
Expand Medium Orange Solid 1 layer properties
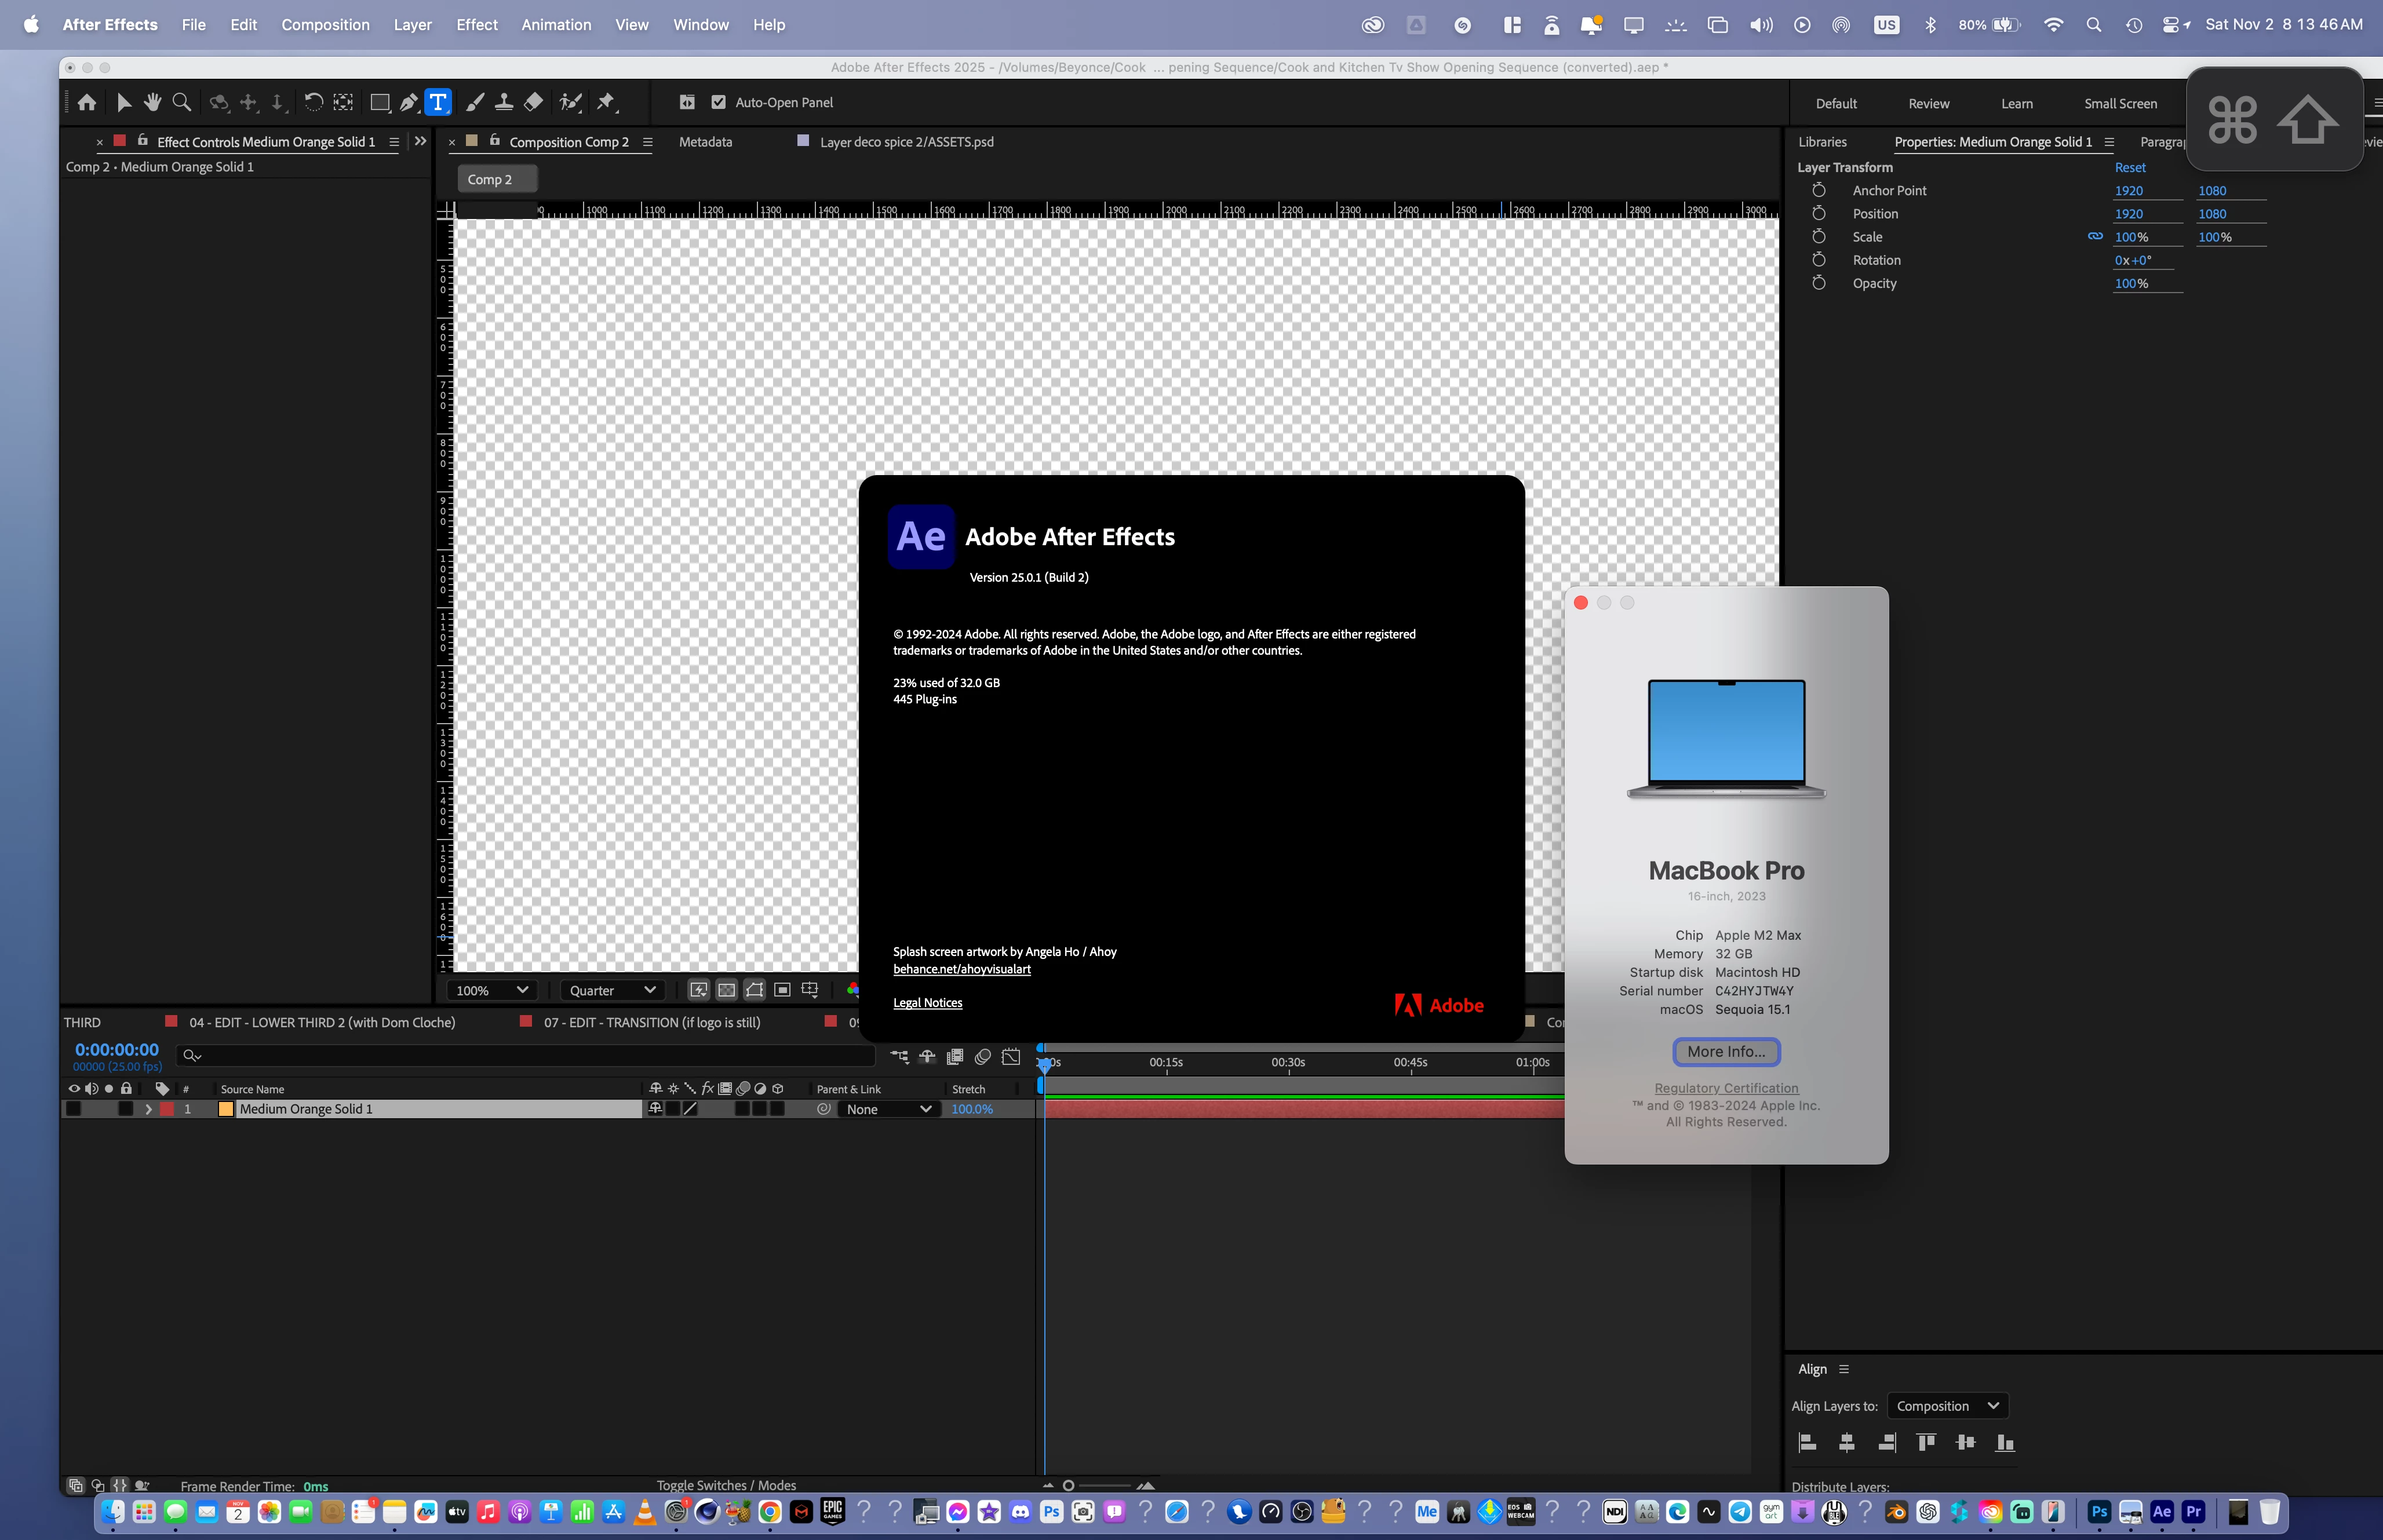coord(148,1109)
